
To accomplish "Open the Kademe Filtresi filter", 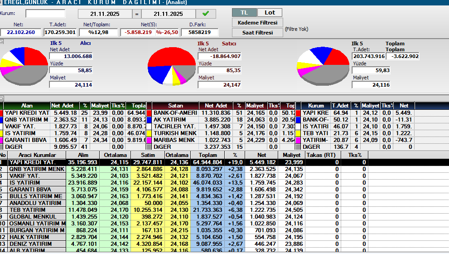I will [x=257, y=23].
